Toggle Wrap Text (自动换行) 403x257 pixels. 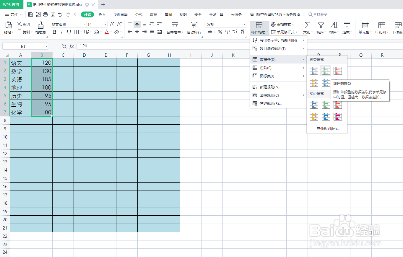click(x=194, y=28)
